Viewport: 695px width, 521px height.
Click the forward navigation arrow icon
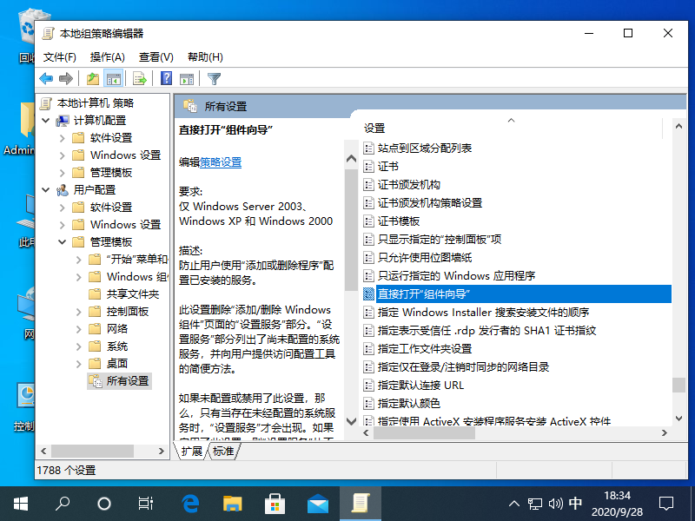click(67, 78)
